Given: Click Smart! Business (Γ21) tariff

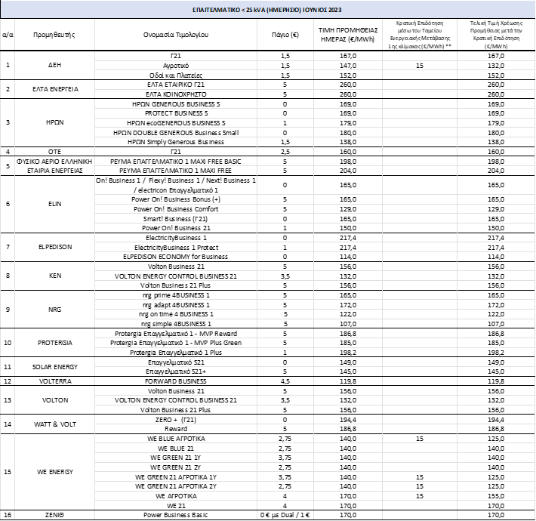Looking at the screenshot, I should pos(176,219).
